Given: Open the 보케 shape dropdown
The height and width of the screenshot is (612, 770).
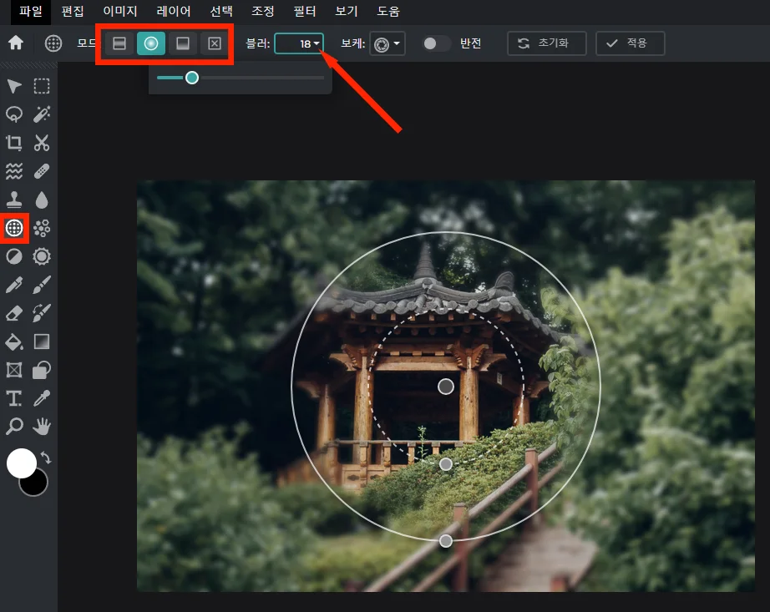Looking at the screenshot, I should pos(384,43).
